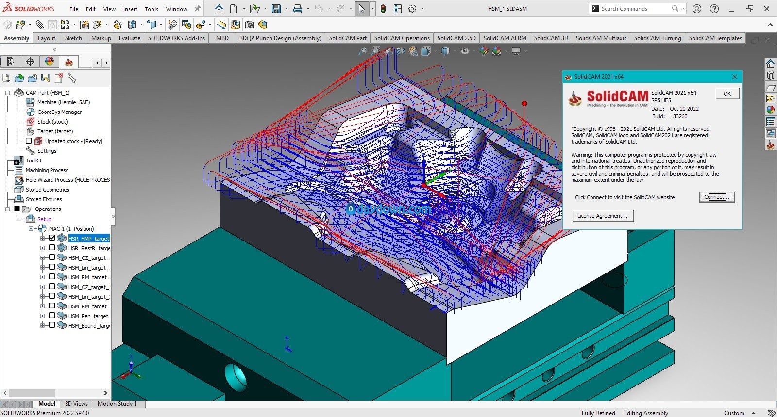Switch to the Evaluate tab
Screen dimensions: 777x417
[130, 38]
